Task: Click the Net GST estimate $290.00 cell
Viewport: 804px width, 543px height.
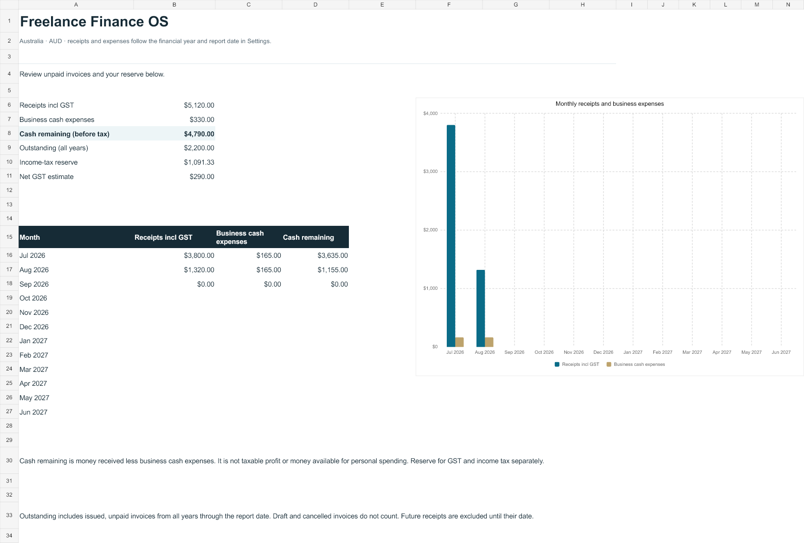Action: tap(202, 177)
